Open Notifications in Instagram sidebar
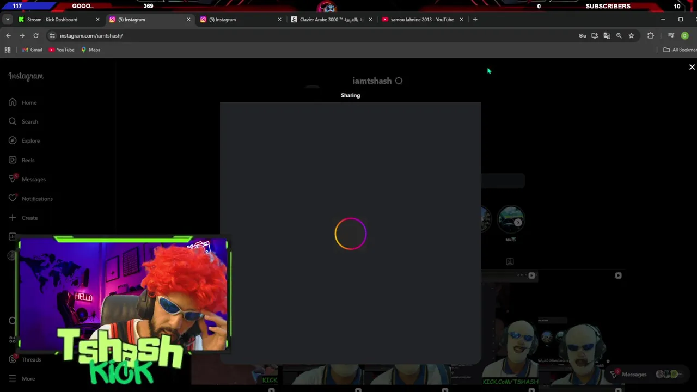697x392 pixels. (x=30, y=199)
